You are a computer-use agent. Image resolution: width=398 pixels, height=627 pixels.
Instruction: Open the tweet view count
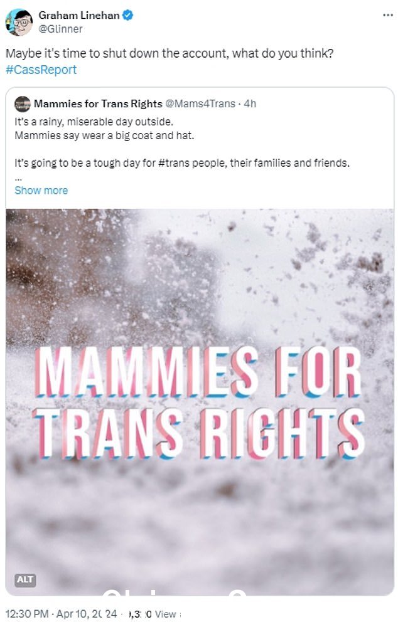[153, 614]
